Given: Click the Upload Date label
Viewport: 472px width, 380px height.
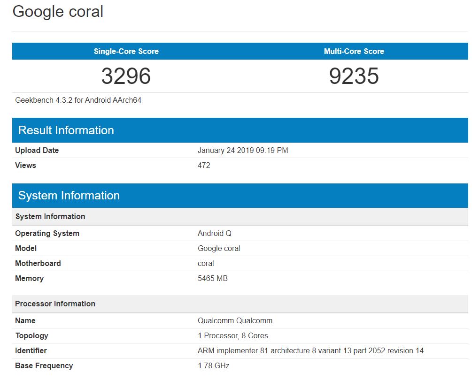Looking at the screenshot, I should 37,150.
